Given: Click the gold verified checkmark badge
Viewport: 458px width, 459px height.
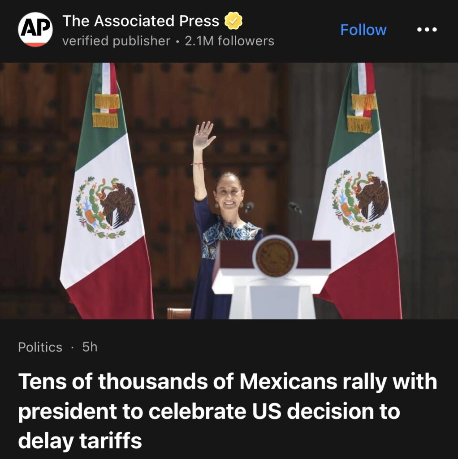Looking at the screenshot, I should (x=233, y=21).
